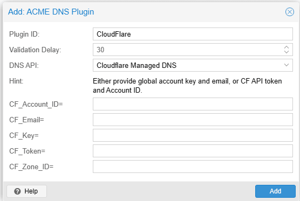The width and height of the screenshot is (300, 201).
Task: Close the ACME DNS Plugin dialog
Action: (x=289, y=12)
